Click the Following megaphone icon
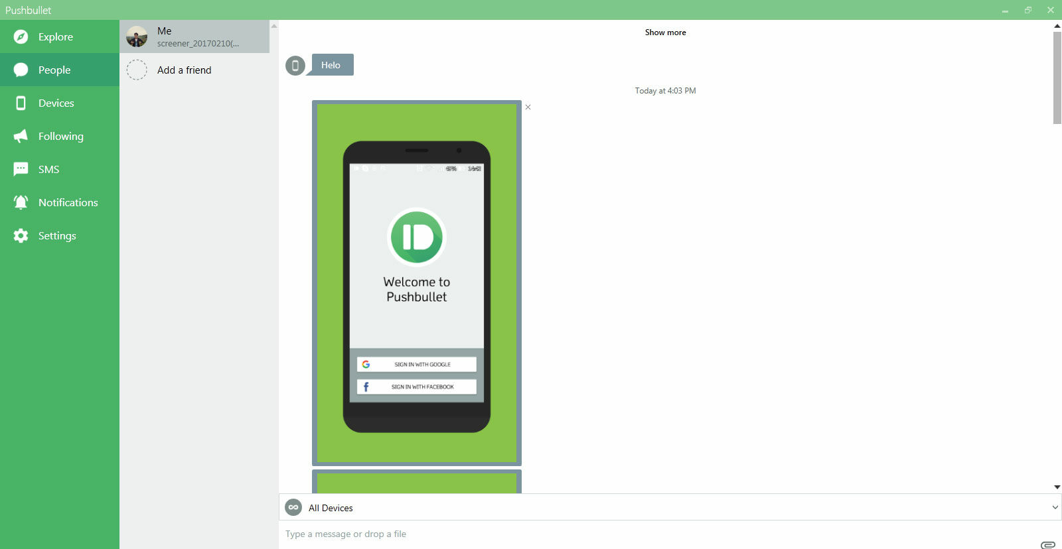The image size is (1062, 549). point(21,136)
